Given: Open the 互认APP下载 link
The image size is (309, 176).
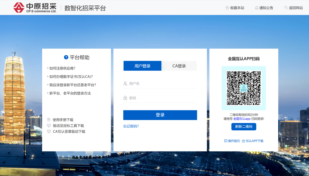Looking at the screenshot, I should [x=254, y=141].
